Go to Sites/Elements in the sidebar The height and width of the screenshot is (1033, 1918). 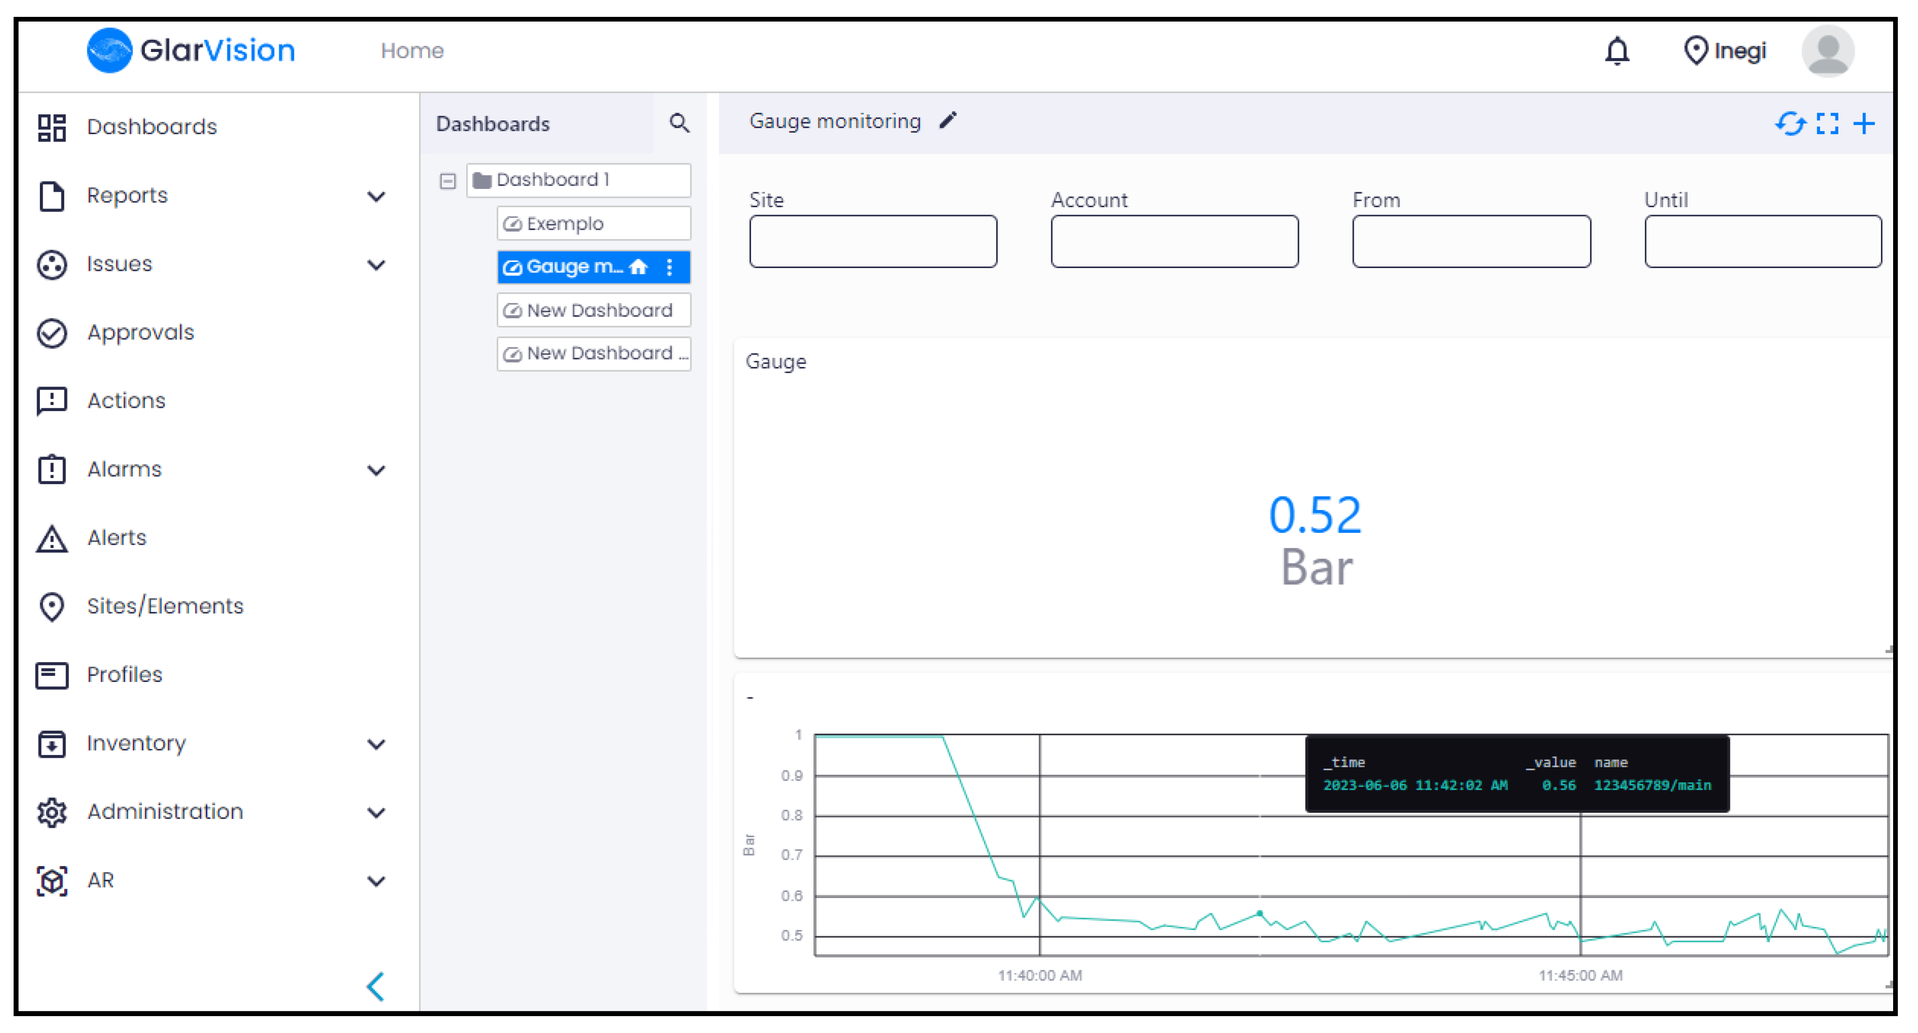pyautogui.click(x=165, y=606)
